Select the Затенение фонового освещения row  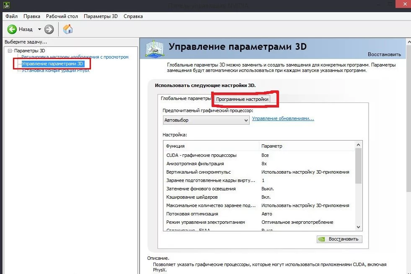tap(259, 189)
